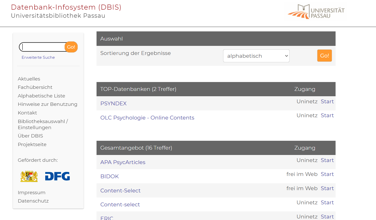
Task: Click Go! button beside sorting dropdown
Action: coord(324,55)
